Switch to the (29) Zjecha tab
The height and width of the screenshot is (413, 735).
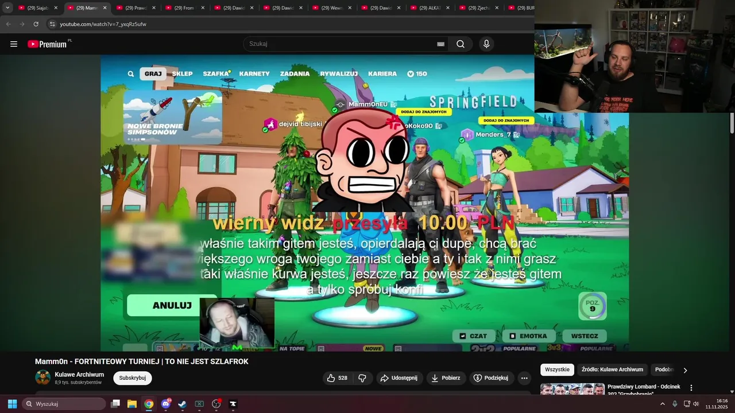click(x=479, y=8)
